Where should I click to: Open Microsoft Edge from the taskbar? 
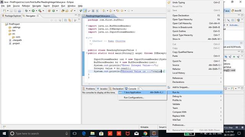tap(84, 134)
